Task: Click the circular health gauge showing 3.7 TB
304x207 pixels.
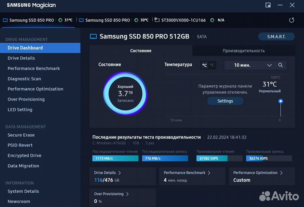Action: point(125,94)
